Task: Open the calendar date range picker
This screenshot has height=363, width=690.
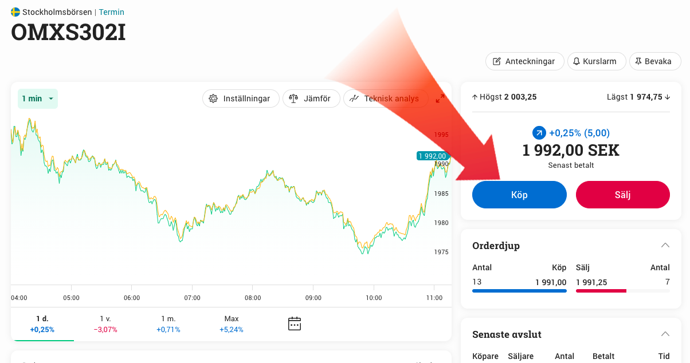Action: pyautogui.click(x=294, y=323)
